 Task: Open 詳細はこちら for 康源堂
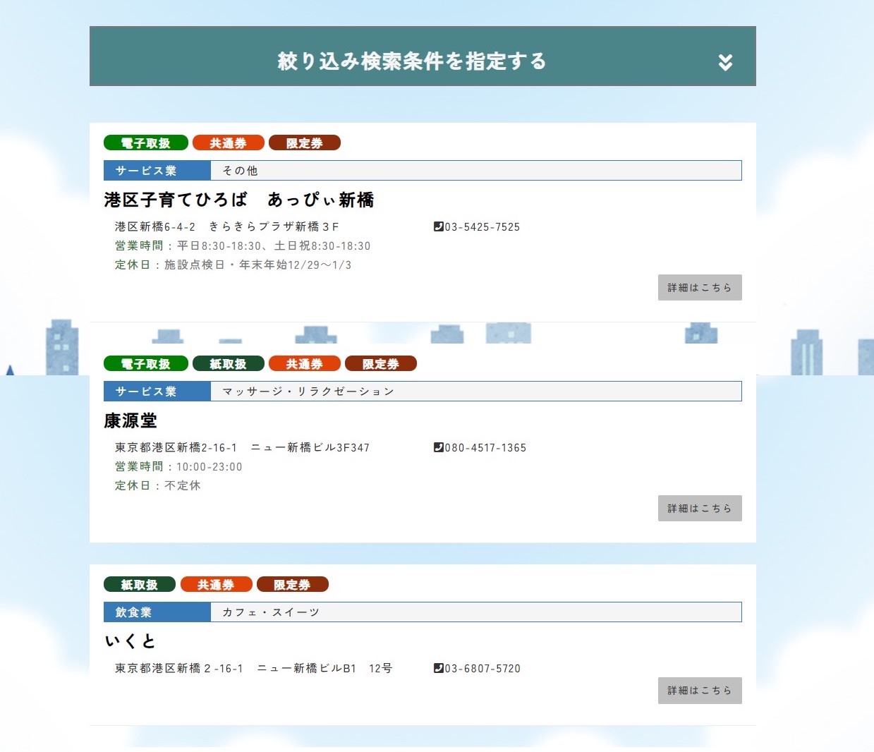click(x=700, y=509)
